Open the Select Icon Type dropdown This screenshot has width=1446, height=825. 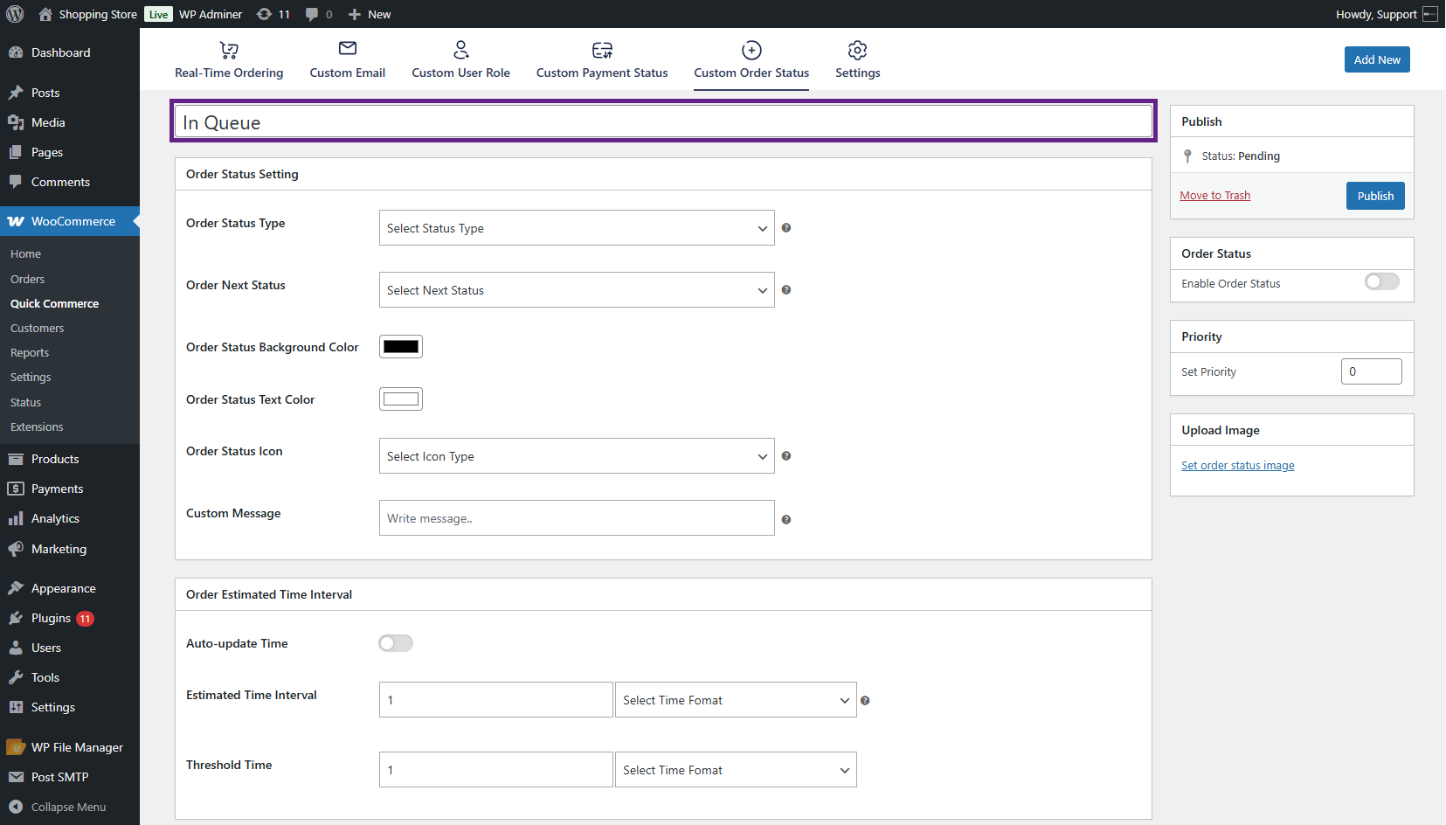(x=577, y=456)
